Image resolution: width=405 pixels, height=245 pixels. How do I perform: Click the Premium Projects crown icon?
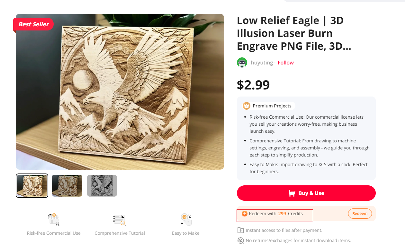tap(247, 106)
